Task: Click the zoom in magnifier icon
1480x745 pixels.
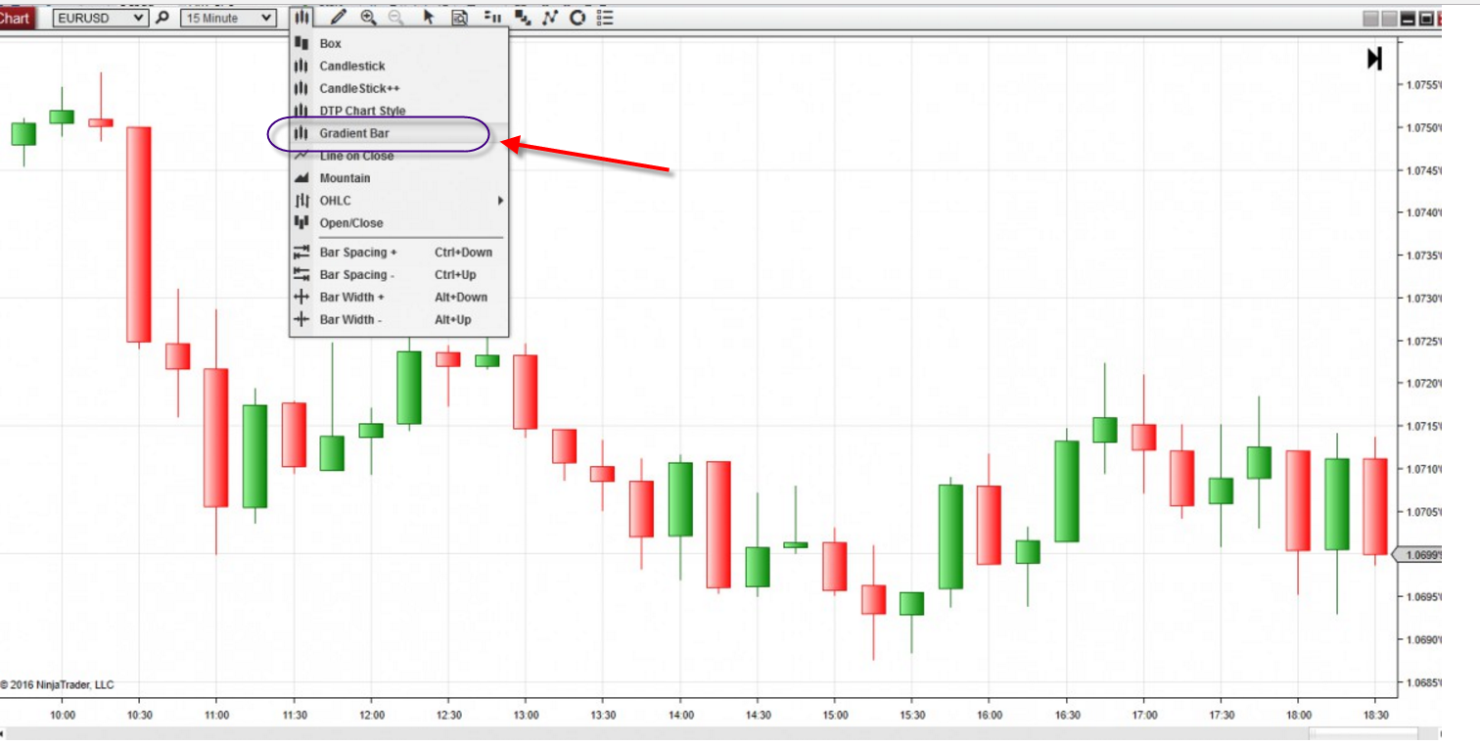Action: click(x=368, y=18)
